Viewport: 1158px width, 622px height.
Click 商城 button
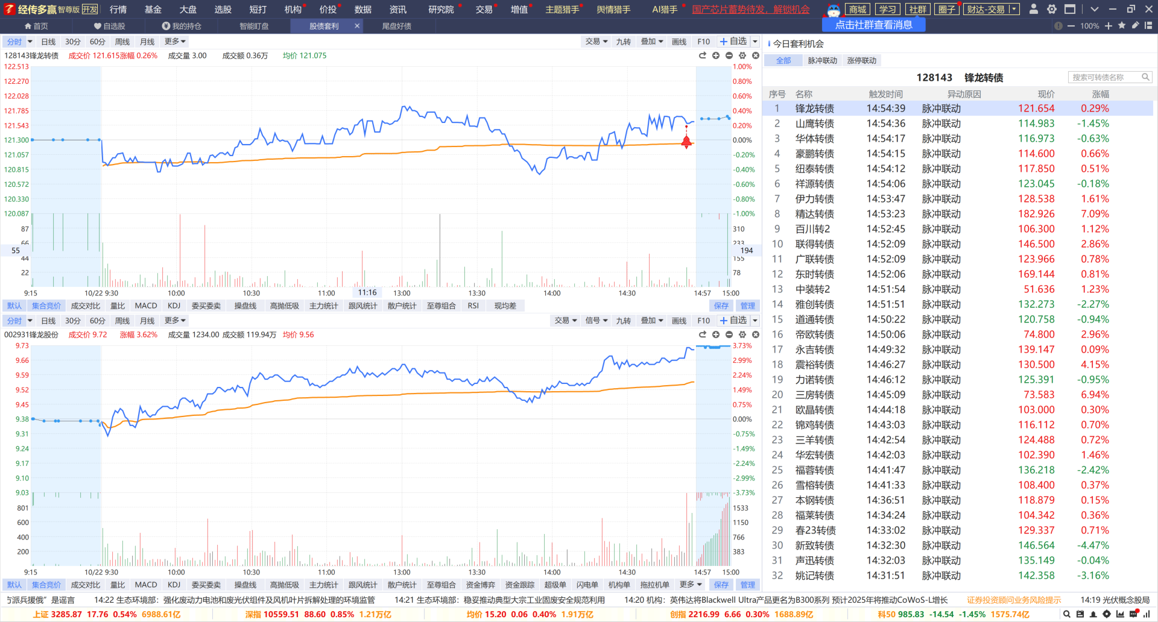coord(858,9)
